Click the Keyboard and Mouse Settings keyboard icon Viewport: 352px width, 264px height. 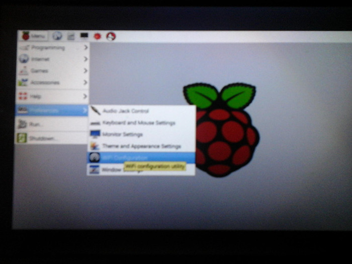click(x=95, y=123)
